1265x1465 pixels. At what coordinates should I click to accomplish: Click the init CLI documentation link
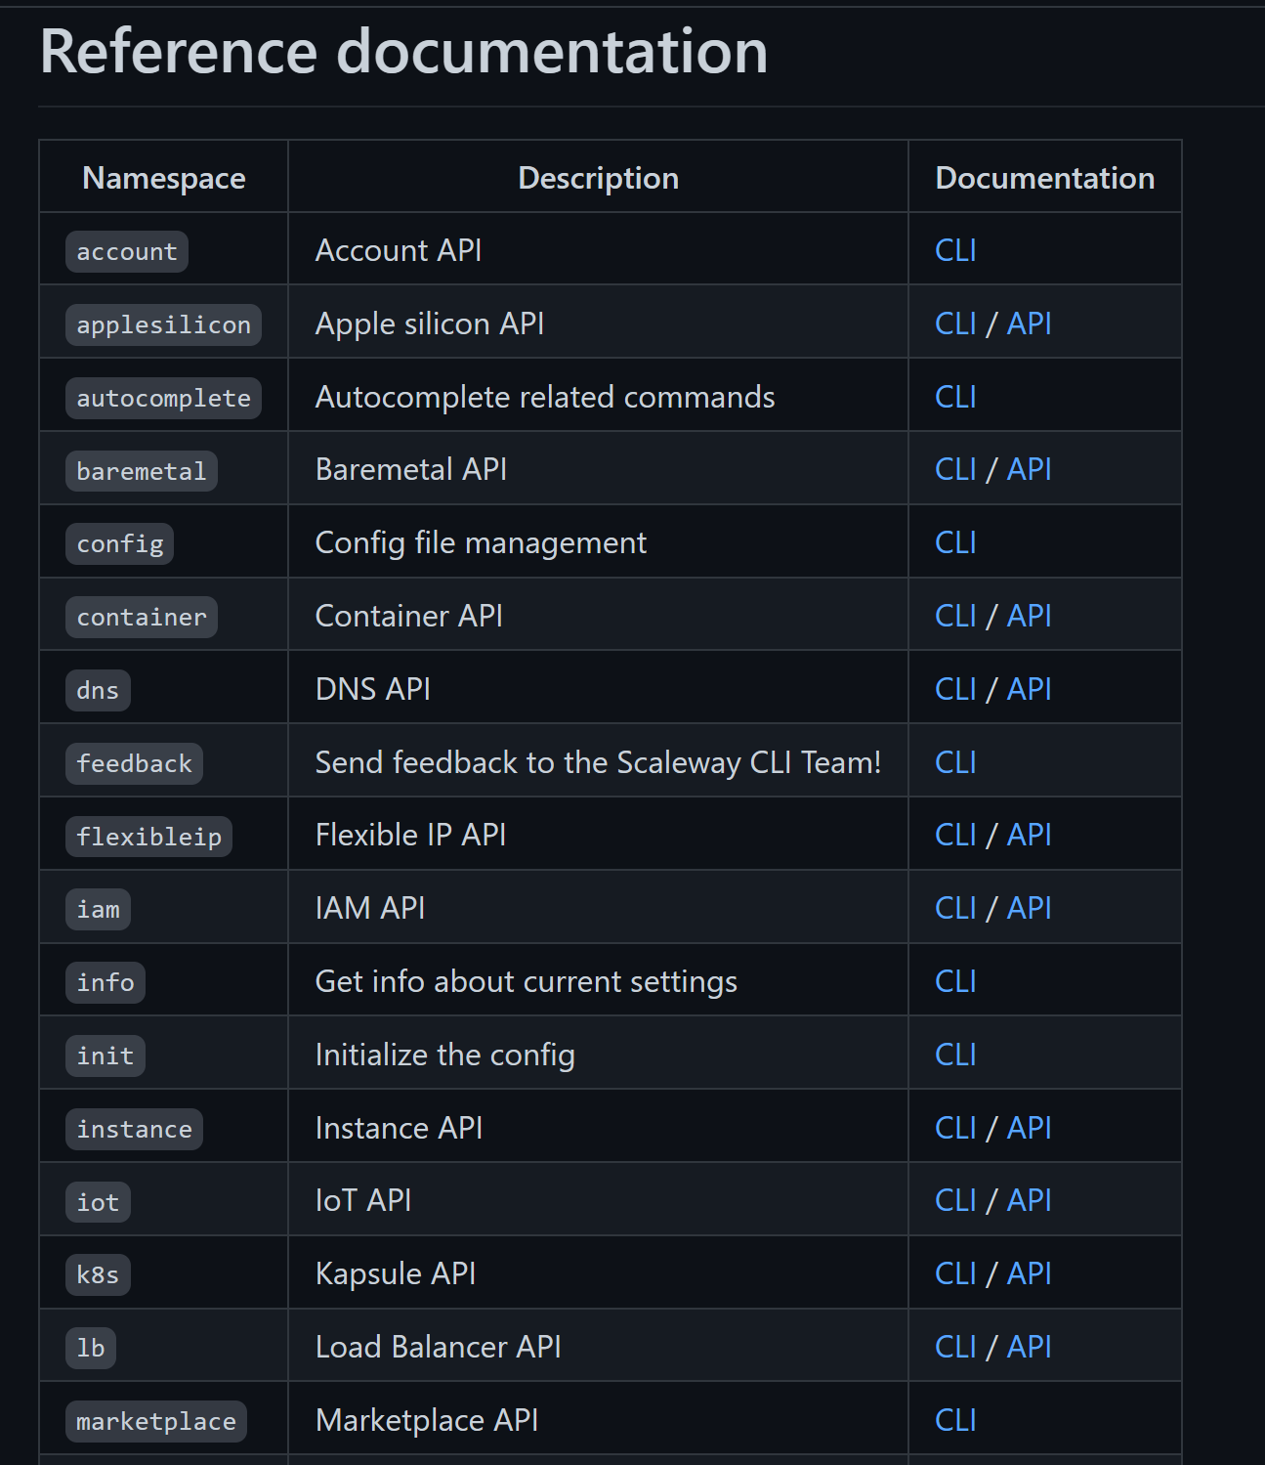(x=955, y=1055)
